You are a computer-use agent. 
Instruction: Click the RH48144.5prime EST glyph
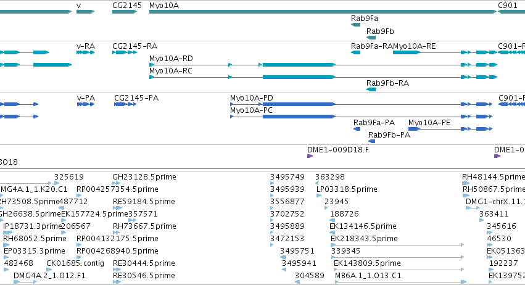466,183
